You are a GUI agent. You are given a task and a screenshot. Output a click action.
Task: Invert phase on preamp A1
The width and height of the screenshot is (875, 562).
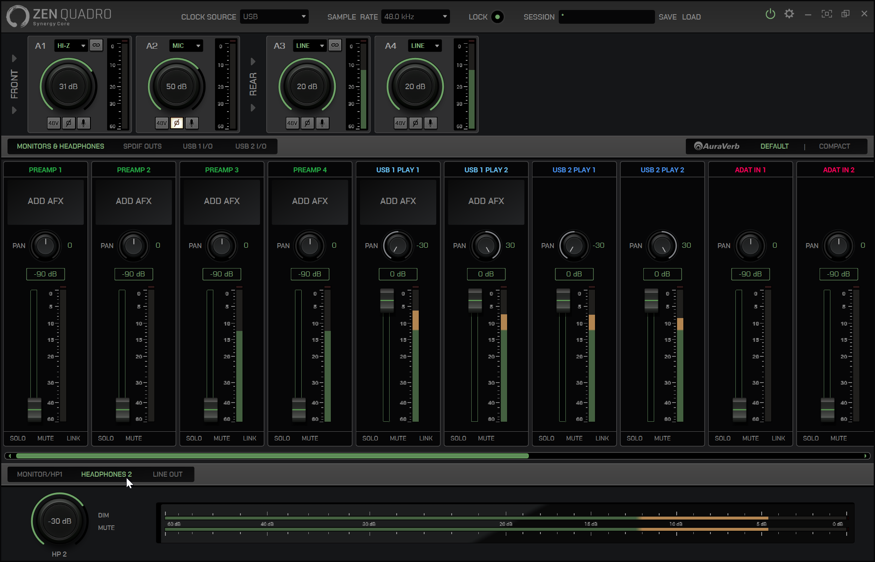click(x=69, y=123)
